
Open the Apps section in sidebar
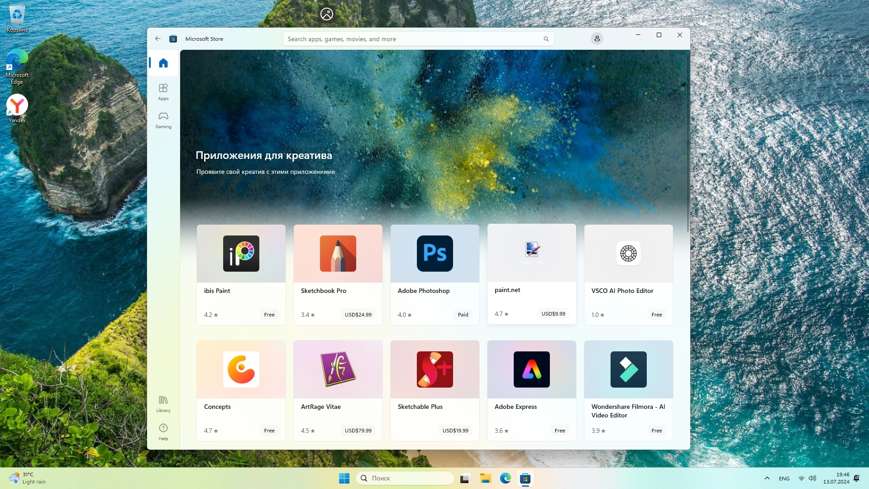tap(163, 91)
